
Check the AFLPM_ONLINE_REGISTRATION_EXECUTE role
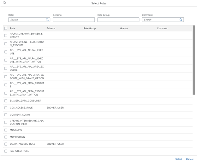coord(6,43)
